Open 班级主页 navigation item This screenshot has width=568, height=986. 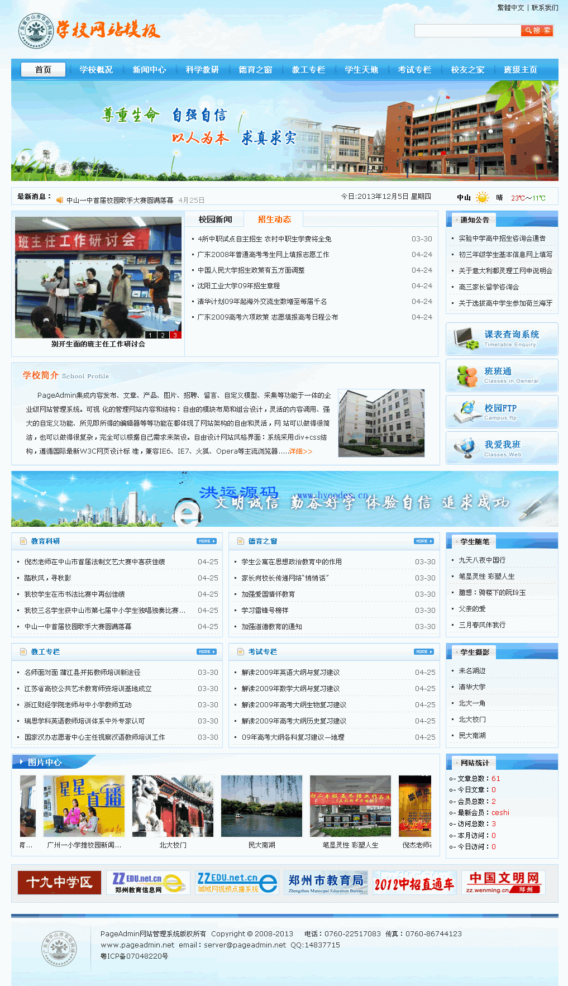pos(521,70)
